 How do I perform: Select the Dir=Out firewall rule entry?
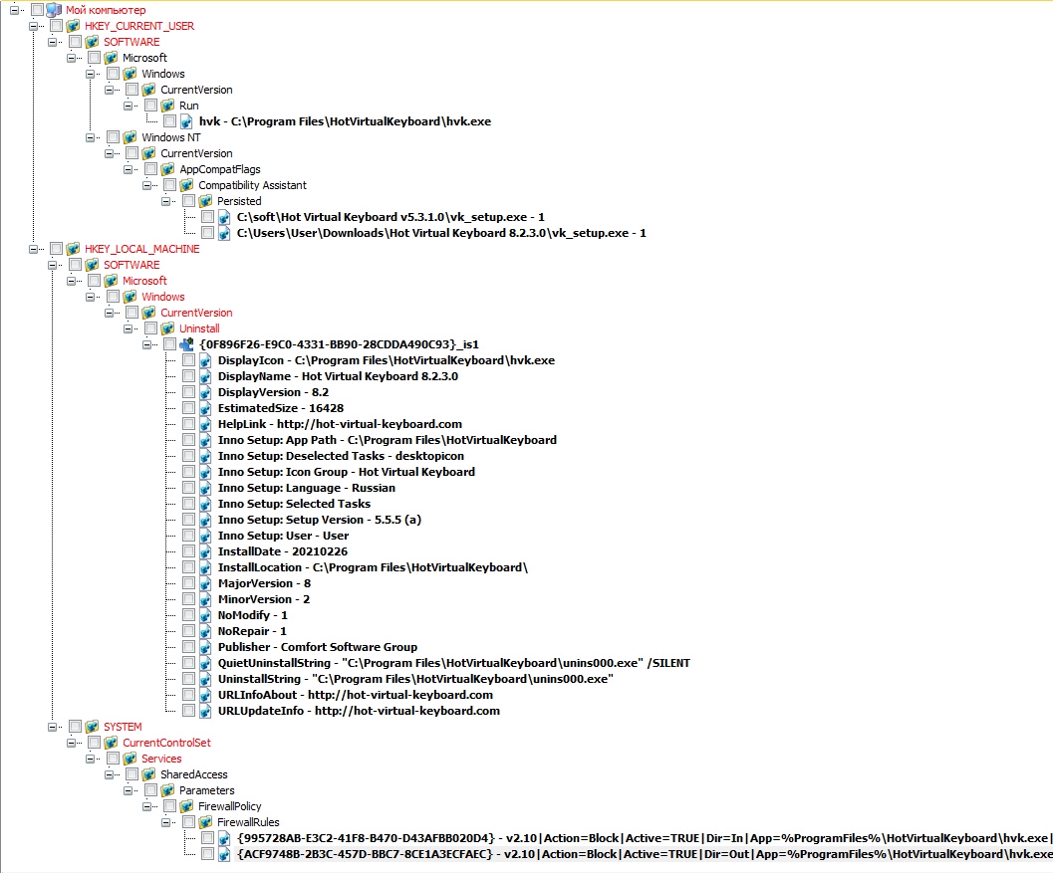click(x=645, y=854)
